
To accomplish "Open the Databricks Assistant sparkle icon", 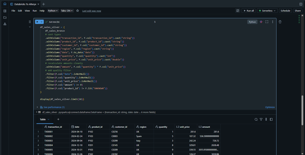I will pos(261,22).
